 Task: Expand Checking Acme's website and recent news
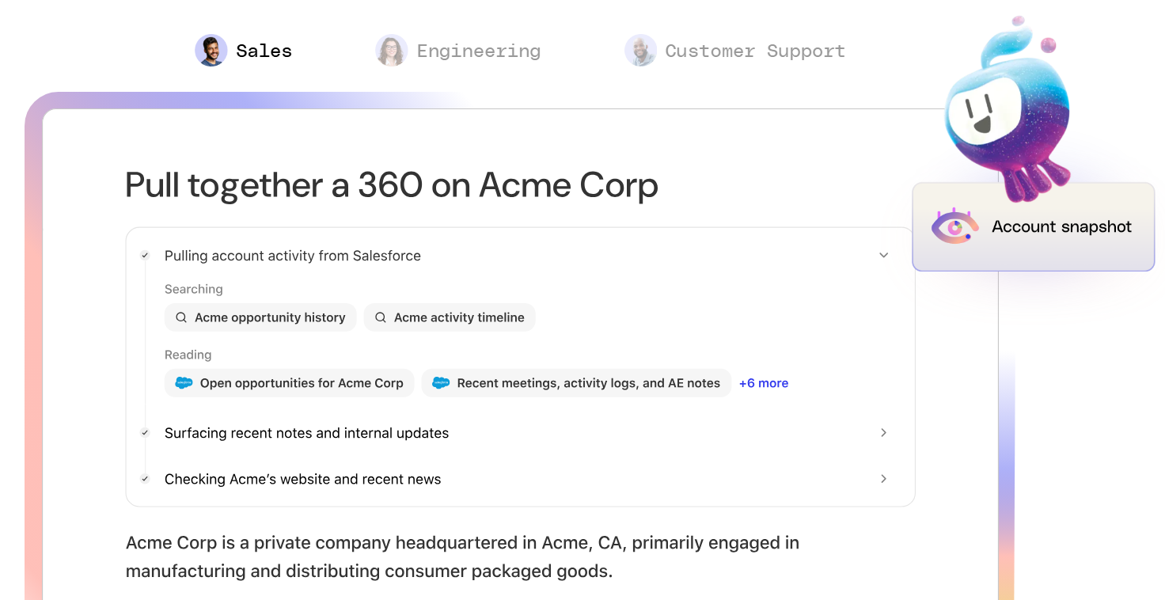point(884,479)
